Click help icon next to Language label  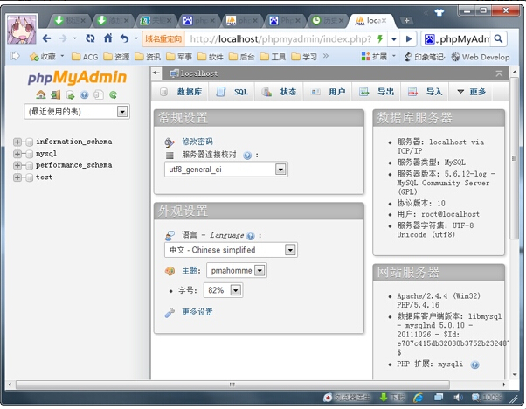pos(250,236)
